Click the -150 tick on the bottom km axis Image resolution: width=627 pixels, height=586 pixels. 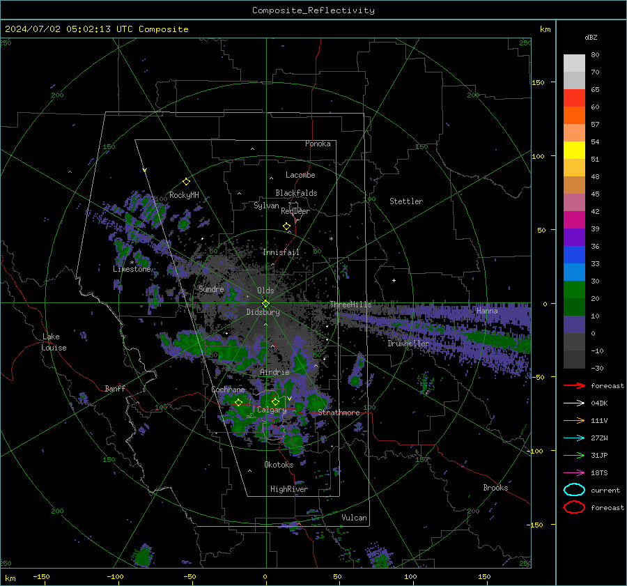tap(41, 577)
